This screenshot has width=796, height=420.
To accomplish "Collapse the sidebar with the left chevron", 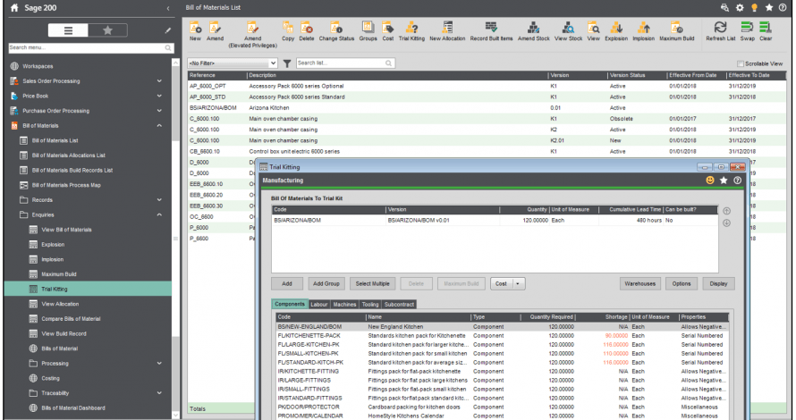I will pos(168,8).
